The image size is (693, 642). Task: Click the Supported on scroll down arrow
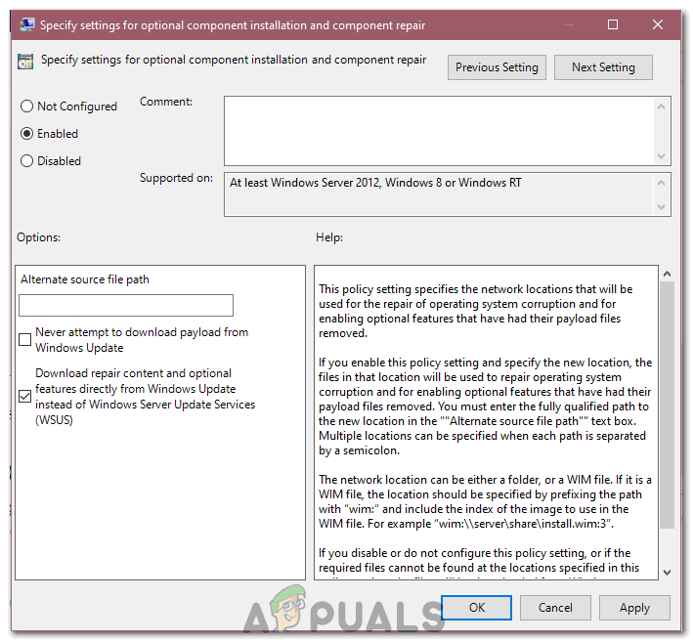(x=661, y=206)
